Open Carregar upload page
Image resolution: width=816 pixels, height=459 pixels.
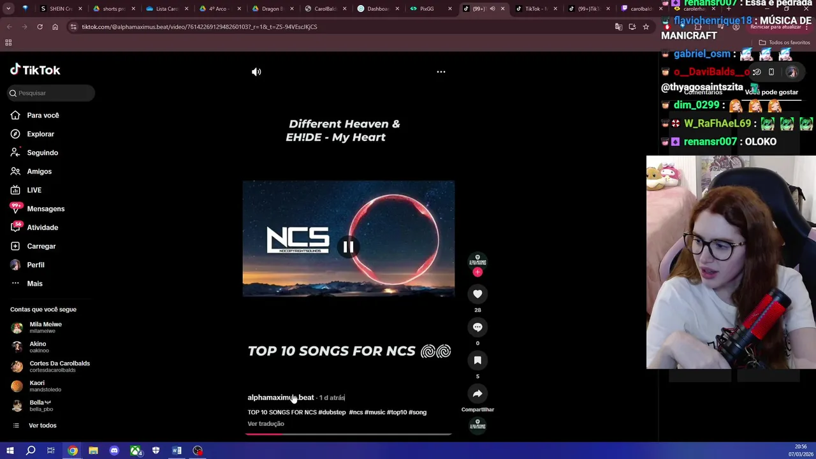pyautogui.click(x=41, y=246)
